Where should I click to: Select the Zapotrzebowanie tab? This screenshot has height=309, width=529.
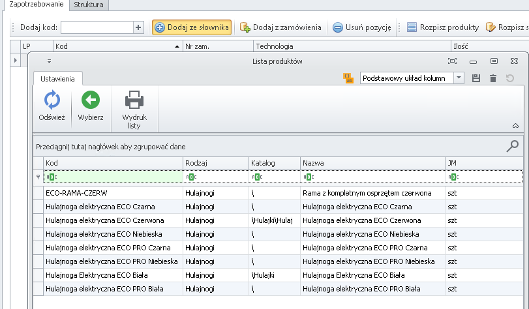(x=36, y=5)
